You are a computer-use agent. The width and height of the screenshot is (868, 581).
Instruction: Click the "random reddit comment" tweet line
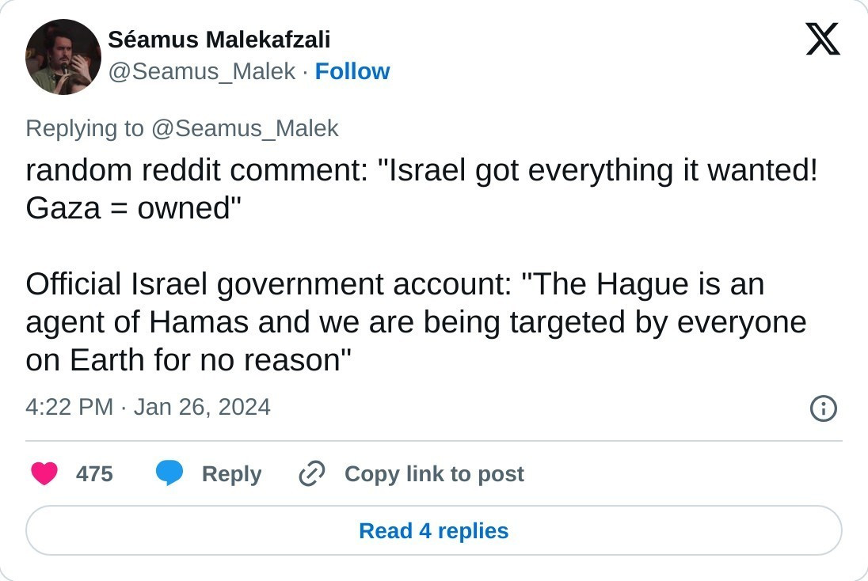click(x=421, y=169)
